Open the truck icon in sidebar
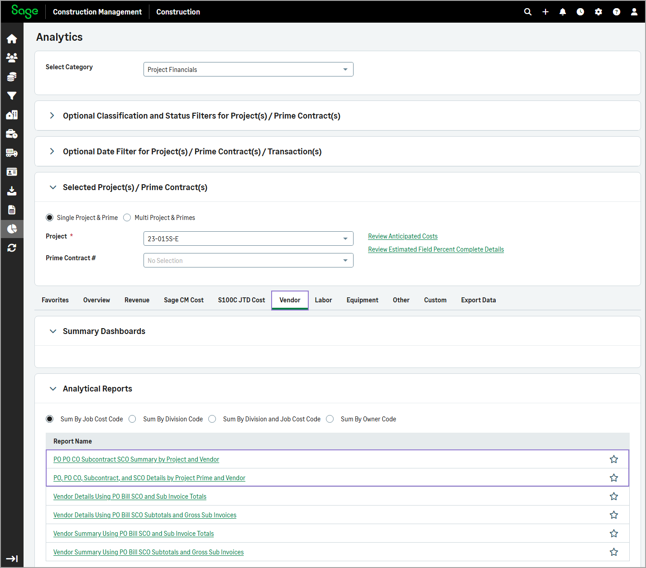This screenshot has height=568, width=646. click(12, 153)
